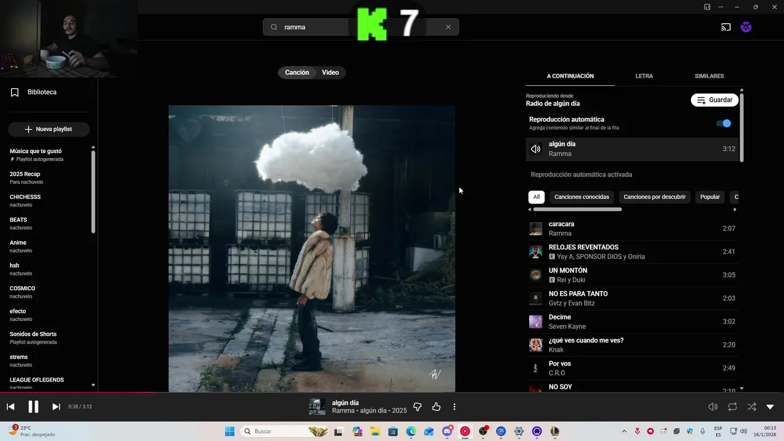Create a Nueva playlist
Image resolution: width=784 pixels, height=441 pixels.
[x=48, y=129]
